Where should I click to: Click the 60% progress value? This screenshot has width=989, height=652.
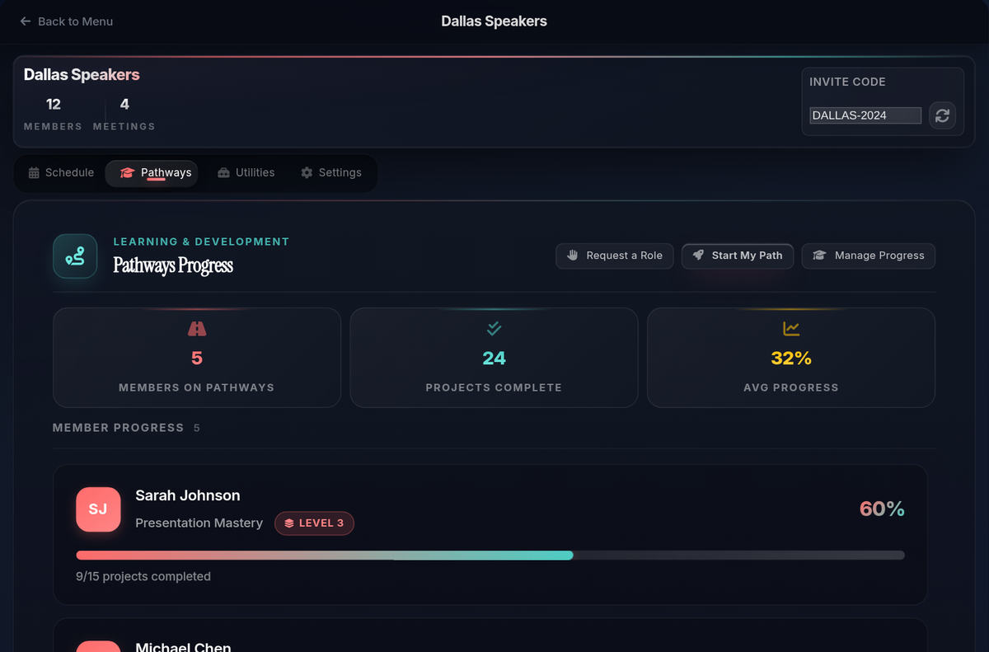[882, 509]
